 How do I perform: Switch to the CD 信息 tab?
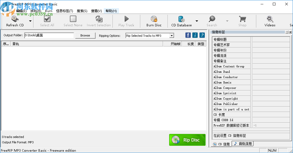click(x=222, y=144)
